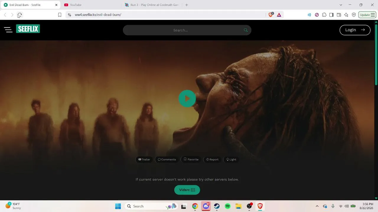378x212 pixels.
Task: Play the Evil Dead Burn video
Action: [x=187, y=98]
